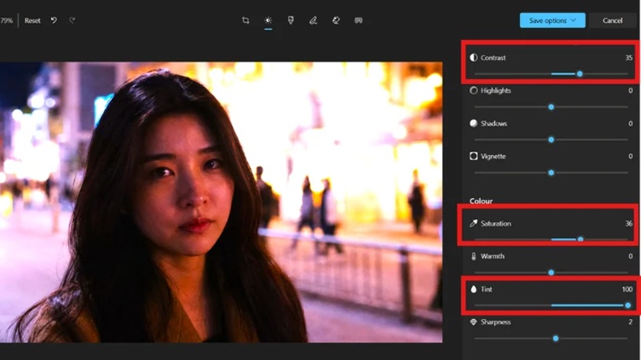
Task: Click the Tint slider handle
Action: click(628, 306)
